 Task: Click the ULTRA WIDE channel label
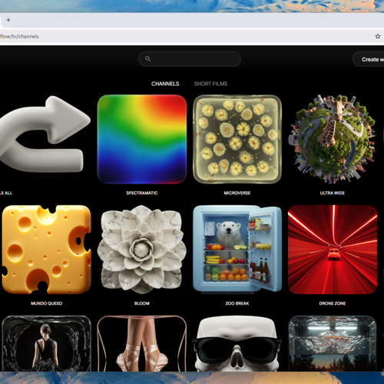(x=333, y=193)
